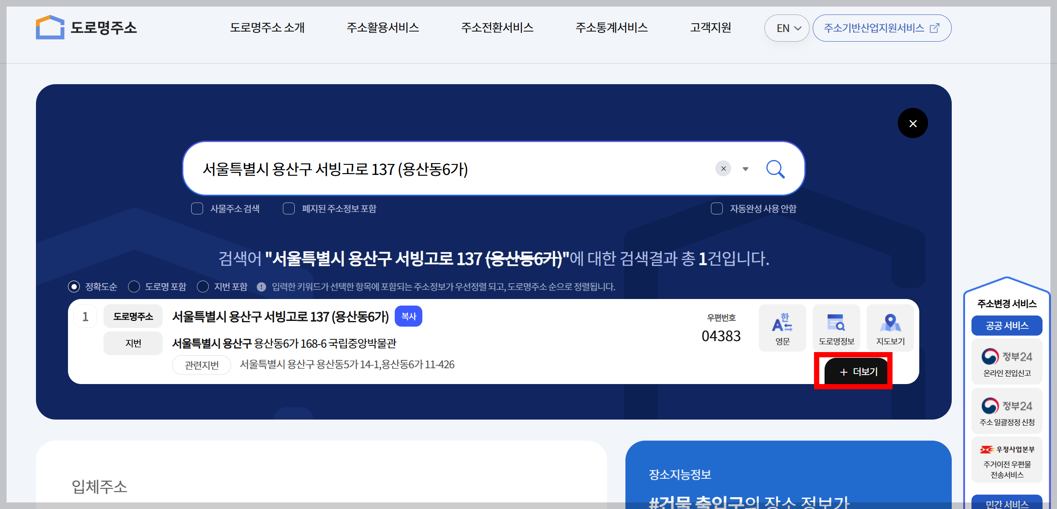Click the magnifying glass search icon
1057x509 pixels.
pos(775,169)
